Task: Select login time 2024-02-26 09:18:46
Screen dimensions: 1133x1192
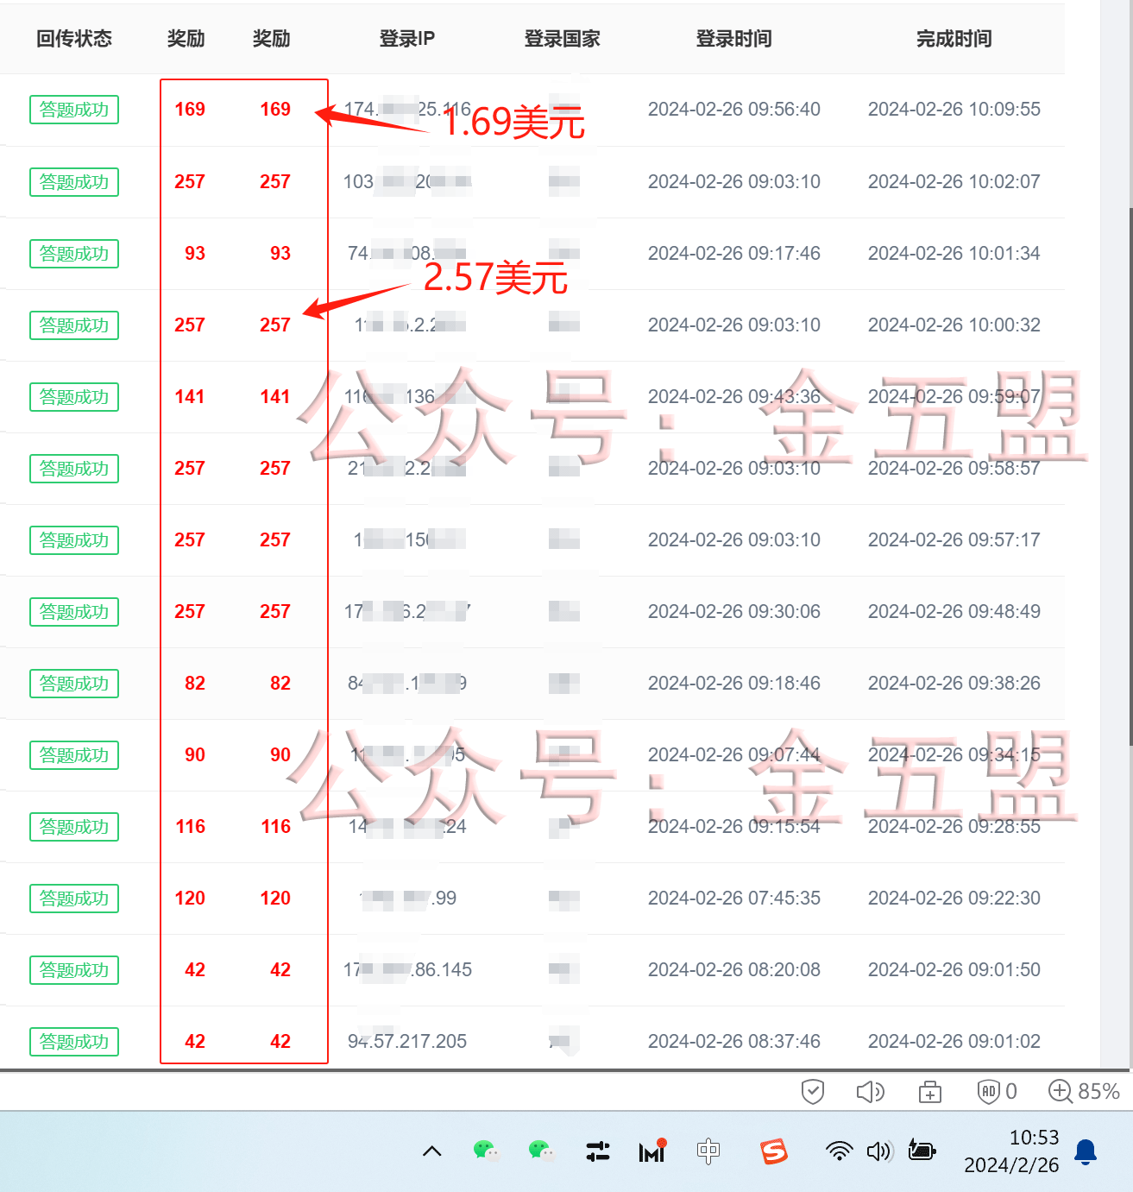Action: click(x=734, y=684)
